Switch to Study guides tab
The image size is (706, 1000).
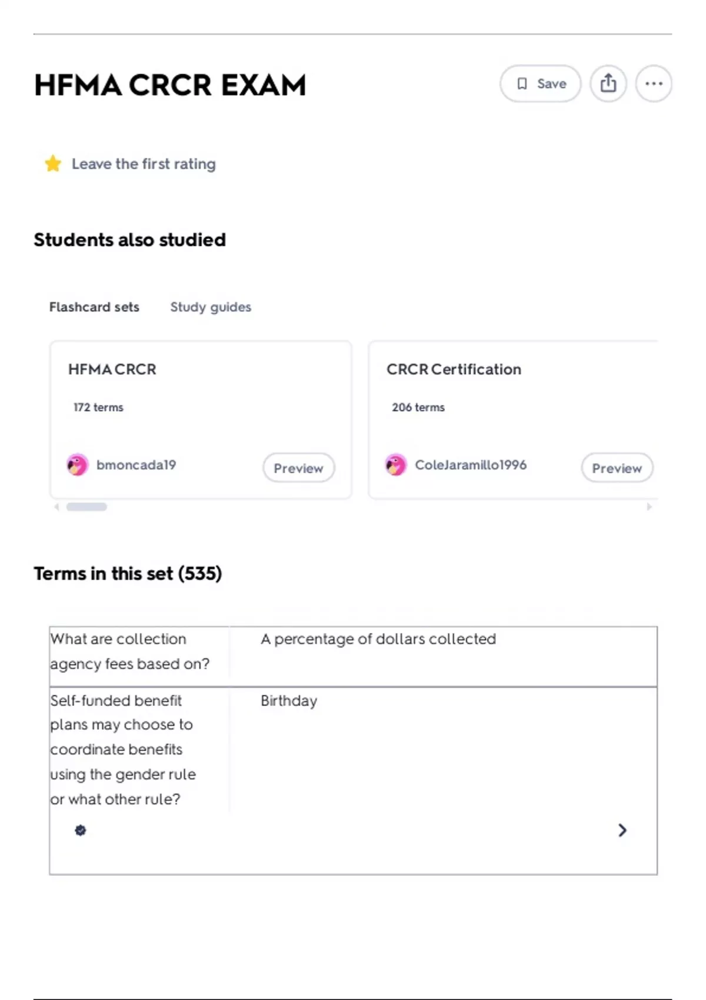point(211,307)
